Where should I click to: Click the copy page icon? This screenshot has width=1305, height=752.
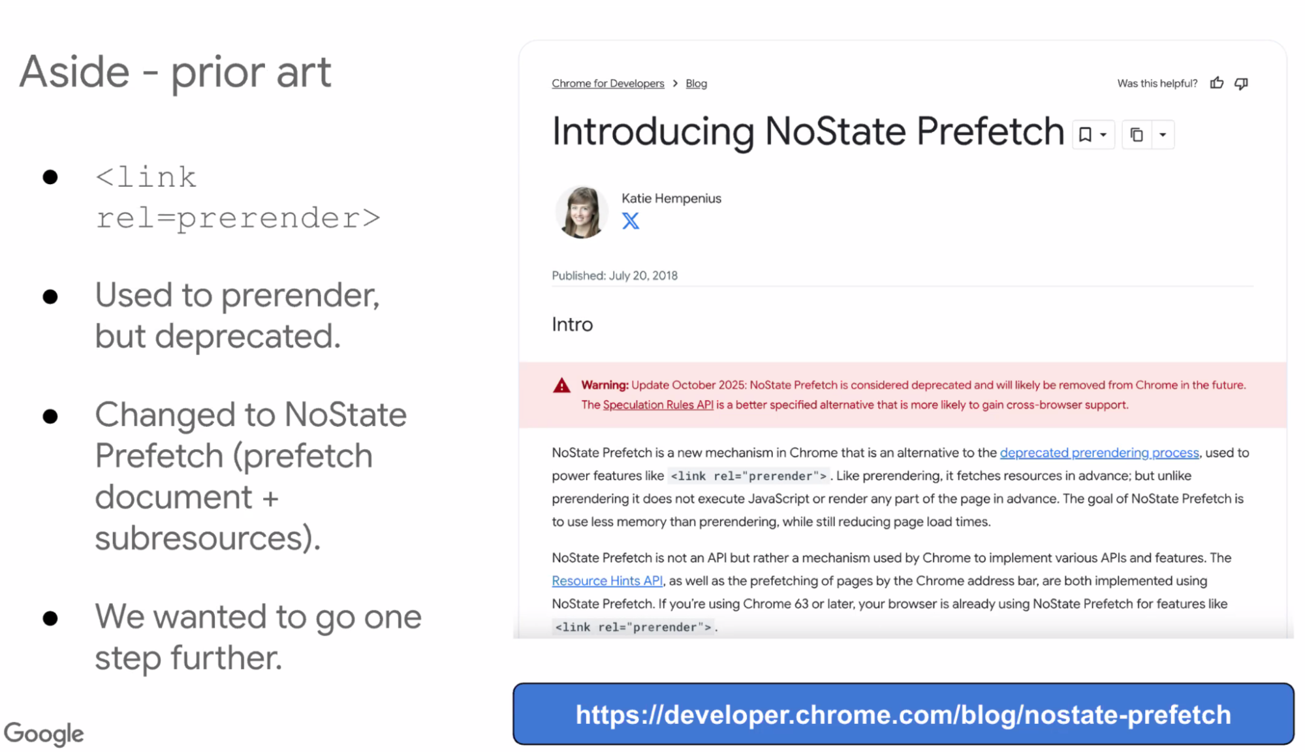pos(1137,134)
